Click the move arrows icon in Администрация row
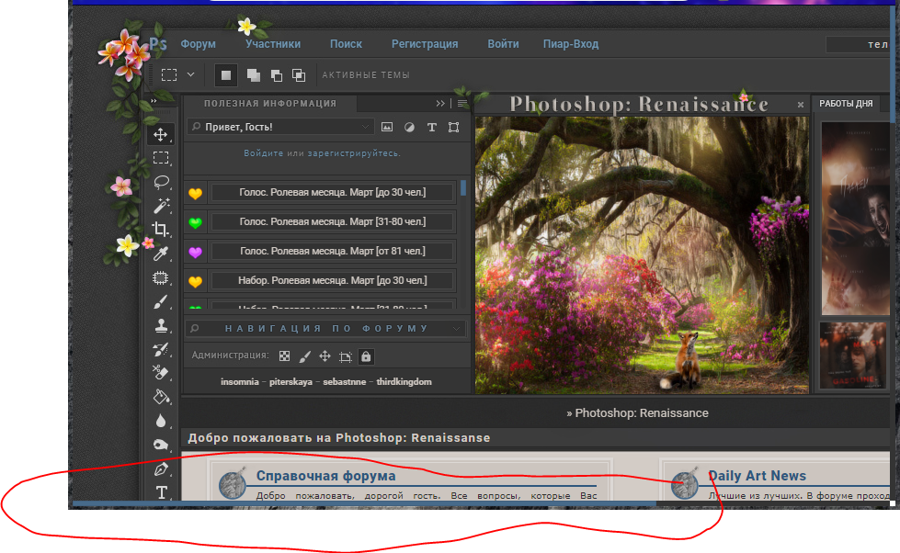Viewport: 900px width, 553px height. [x=325, y=356]
